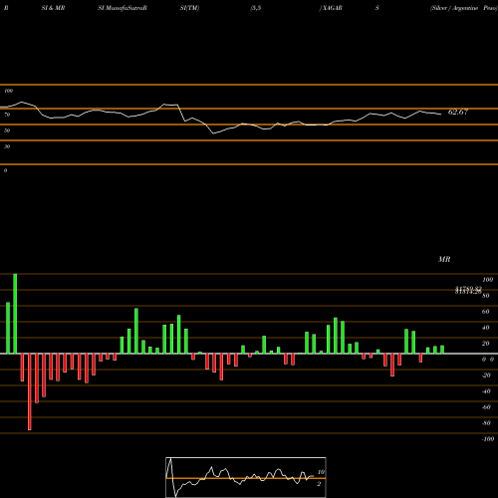Click the 60 label on MR axis
This screenshot has width=498, height=498.
486,312
